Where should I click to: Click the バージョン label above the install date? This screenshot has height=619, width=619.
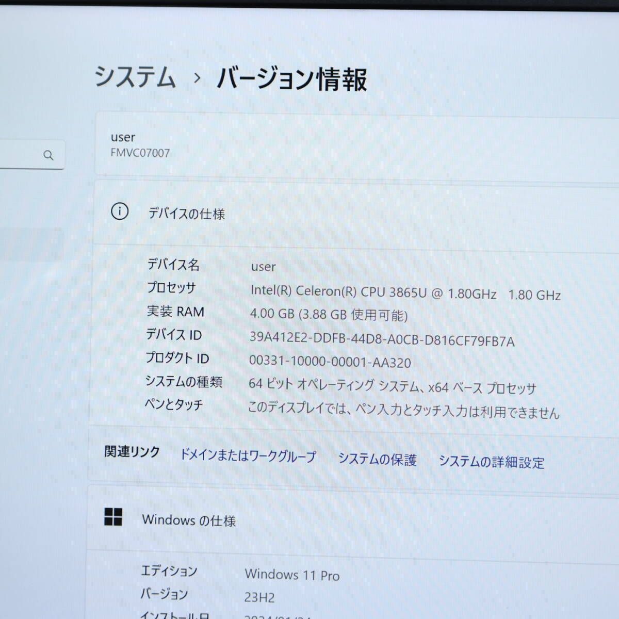[164, 594]
